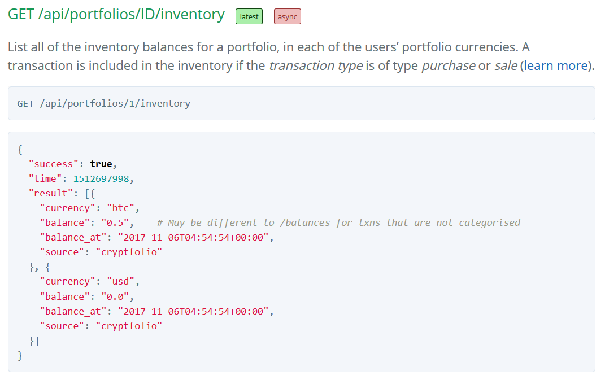
Task: Click the "cryptfolio" source under btc
Action: 129,252
